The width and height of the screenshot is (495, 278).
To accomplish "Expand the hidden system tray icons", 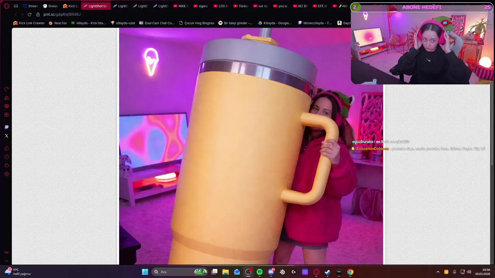I will point(438,272).
